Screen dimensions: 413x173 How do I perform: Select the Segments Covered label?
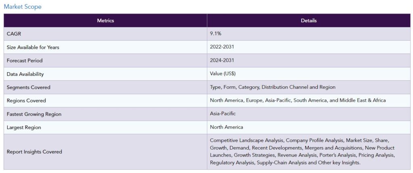point(29,88)
